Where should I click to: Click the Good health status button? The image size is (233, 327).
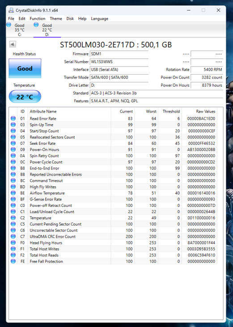click(25, 68)
